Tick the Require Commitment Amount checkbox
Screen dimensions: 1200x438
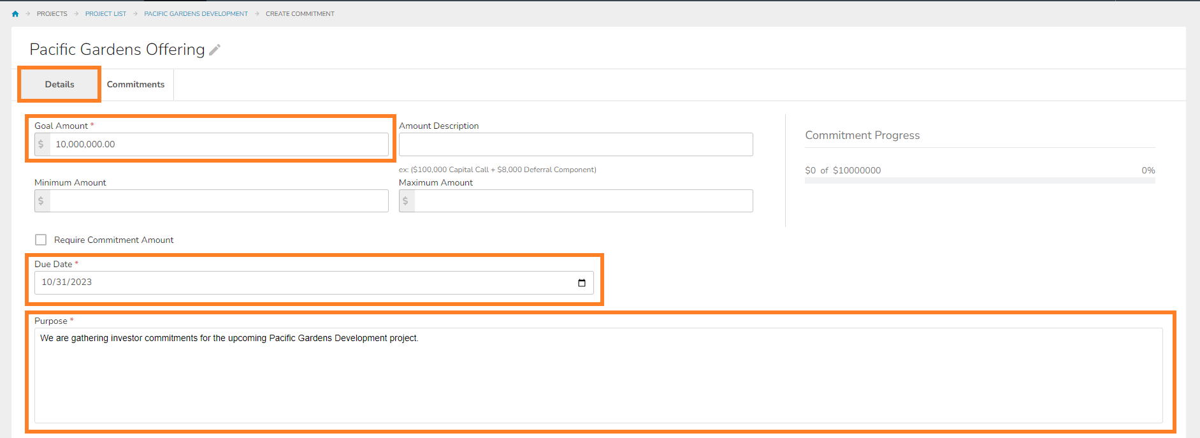tap(41, 240)
